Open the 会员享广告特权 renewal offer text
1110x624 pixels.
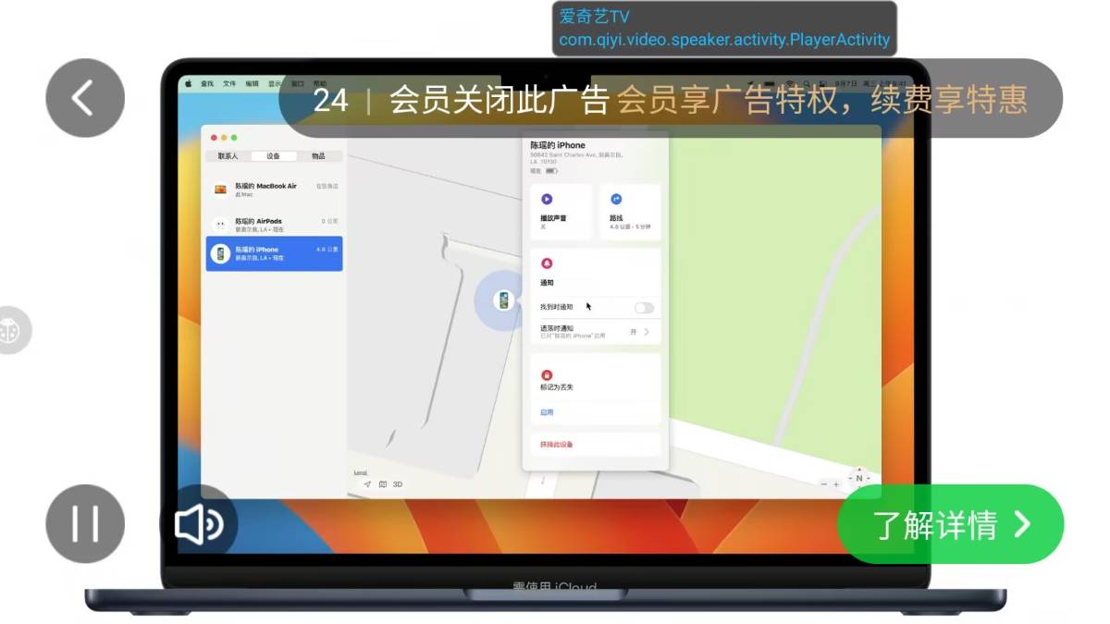(x=822, y=99)
